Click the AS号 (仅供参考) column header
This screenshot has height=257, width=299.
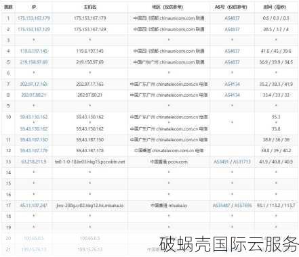click(232, 7)
